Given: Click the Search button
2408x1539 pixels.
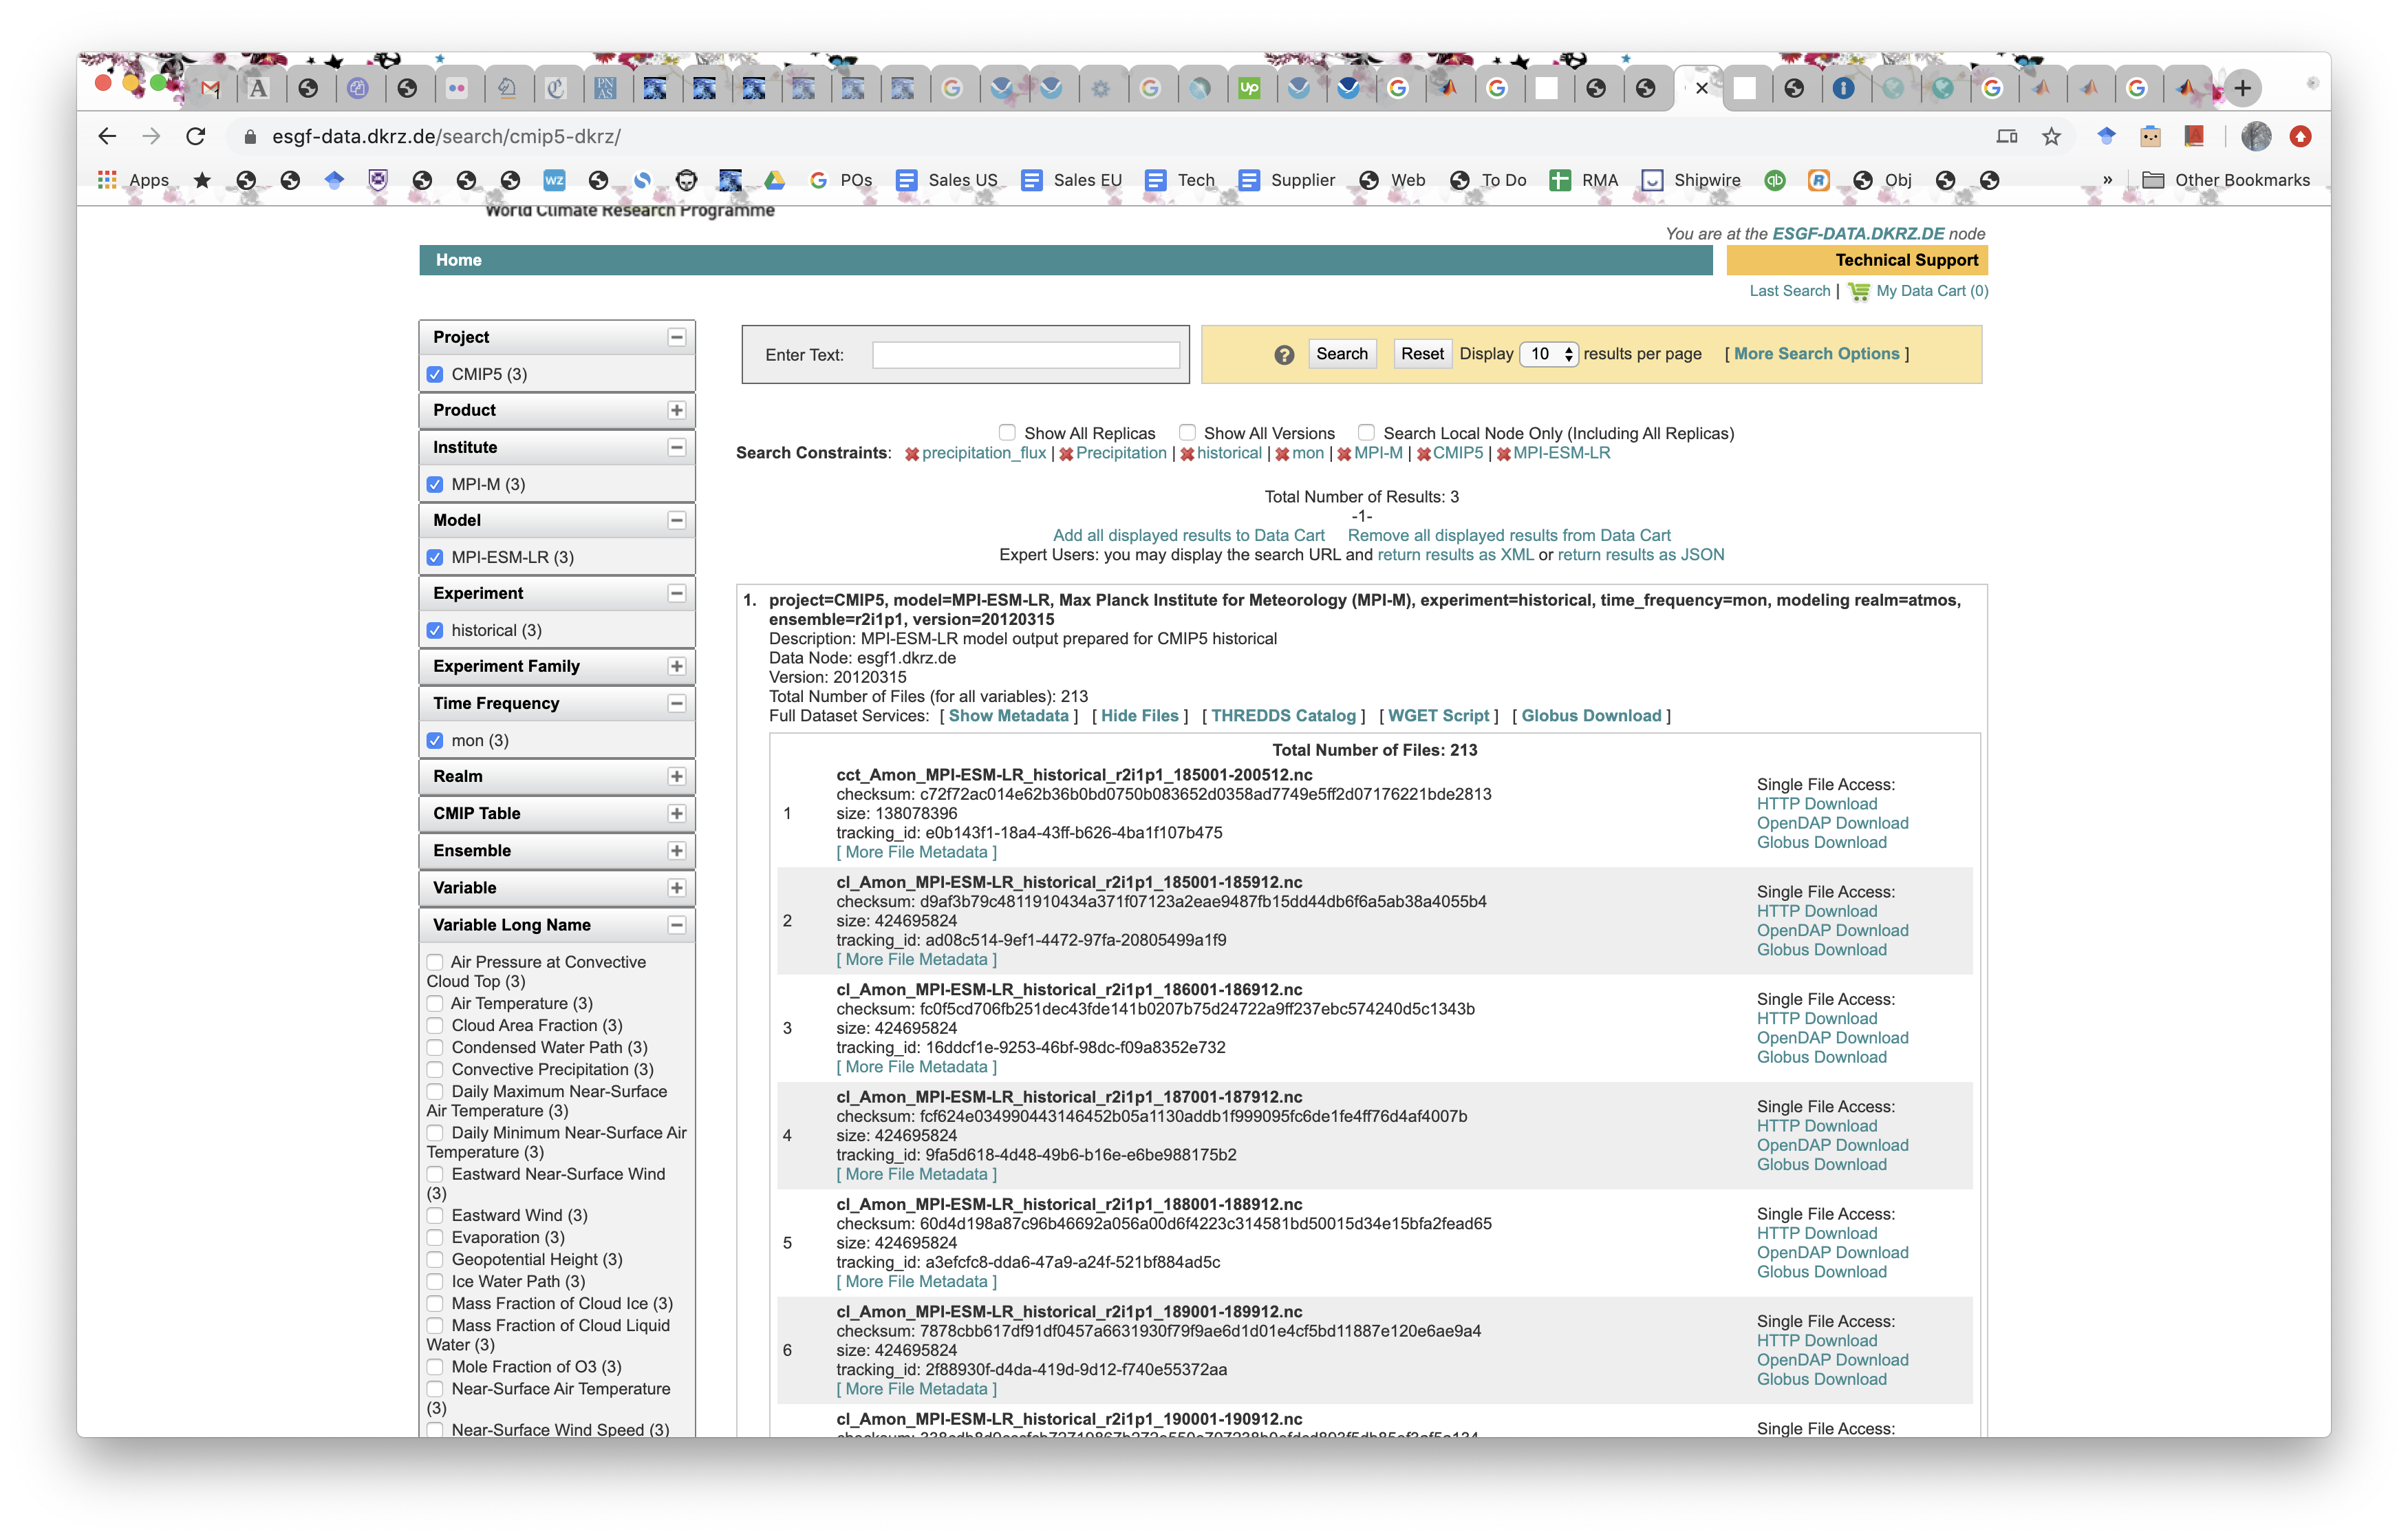Looking at the screenshot, I should coord(1341,354).
